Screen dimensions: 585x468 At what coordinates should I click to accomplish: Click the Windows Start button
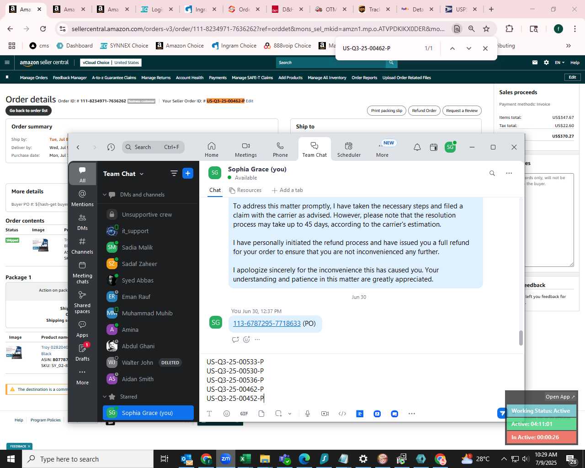pyautogui.click(x=11, y=459)
